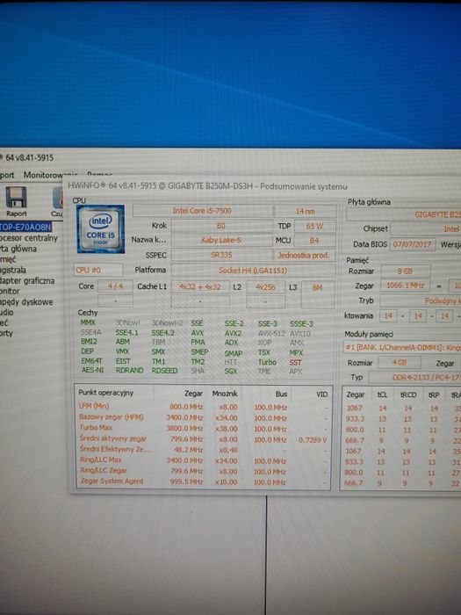461x615 pixels.
Task: Click the Bazowy zegar (HFM) row label
Action: 111,417
